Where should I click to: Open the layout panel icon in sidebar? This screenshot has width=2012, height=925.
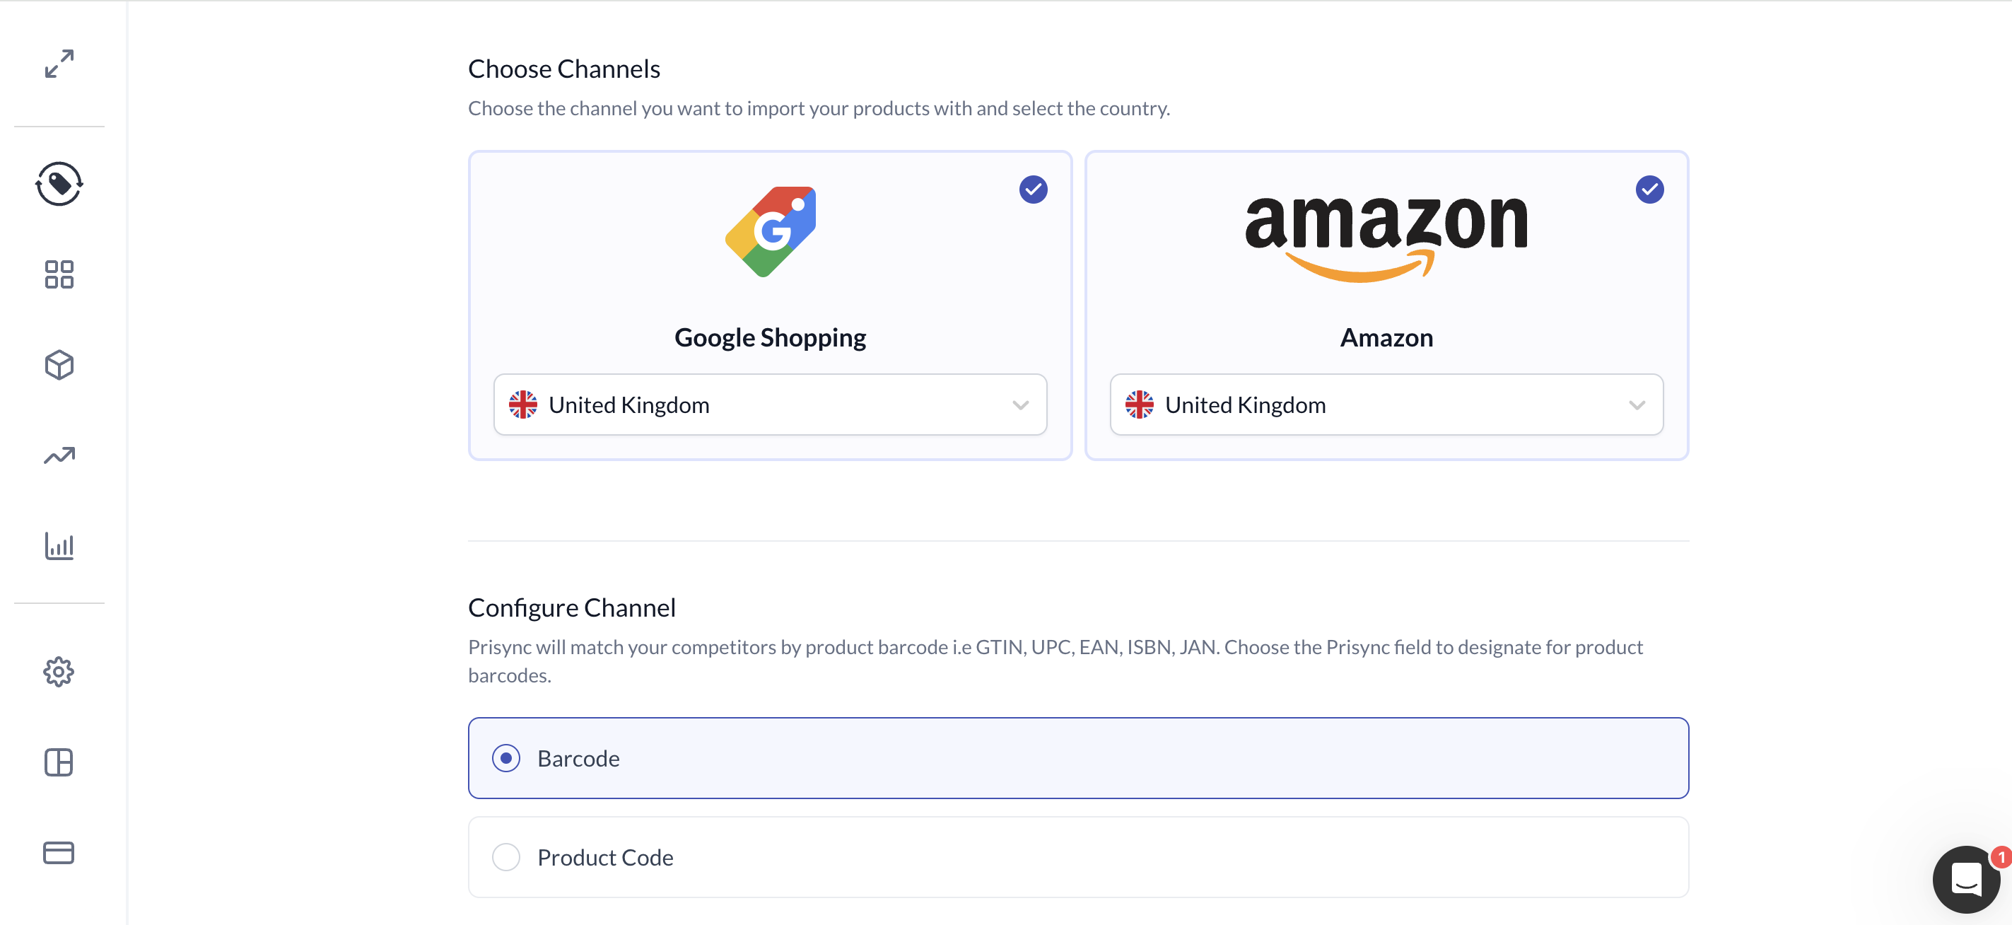[59, 762]
